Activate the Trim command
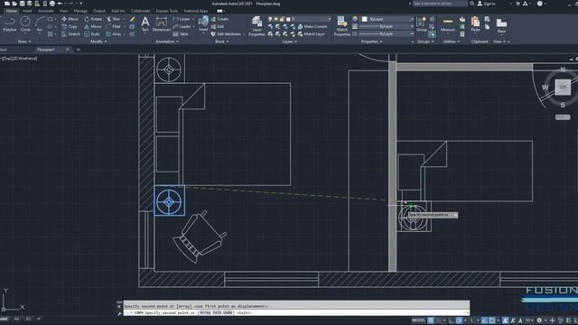The height and width of the screenshot is (325, 578). 114,19
